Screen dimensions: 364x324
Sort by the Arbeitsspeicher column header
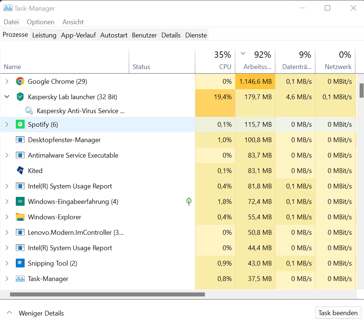coord(255,61)
